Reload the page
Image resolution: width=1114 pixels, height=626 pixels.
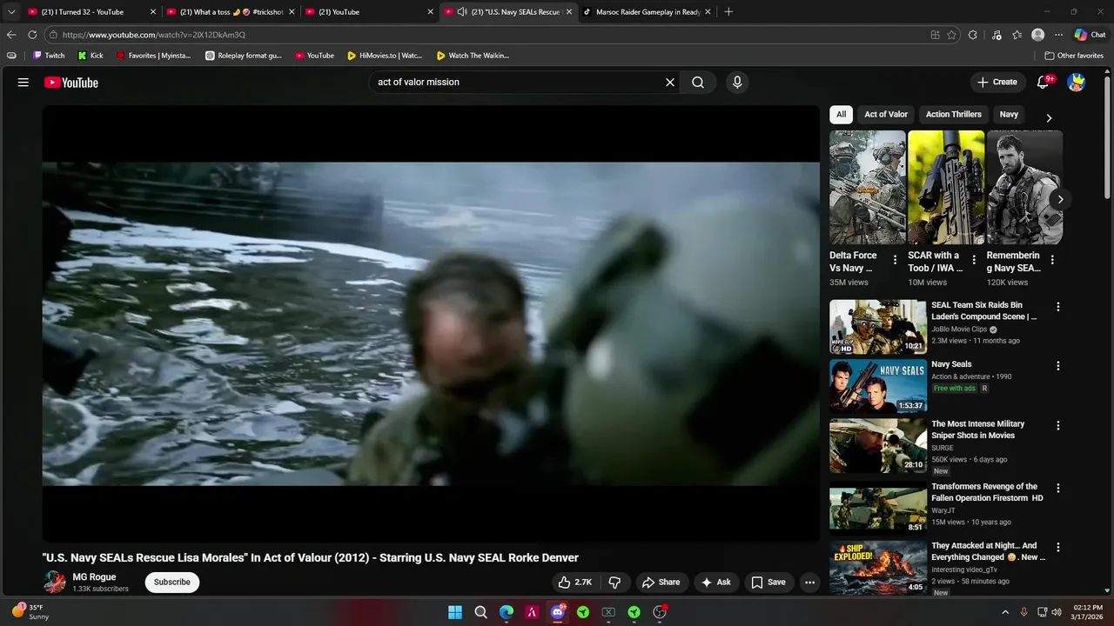(x=32, y=35)
